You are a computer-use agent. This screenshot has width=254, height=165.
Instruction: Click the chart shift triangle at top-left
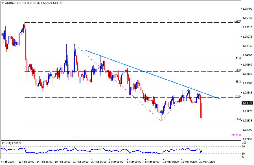2,2
